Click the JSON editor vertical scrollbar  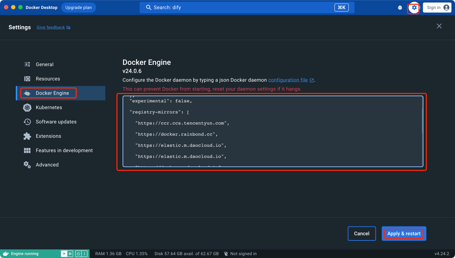point(422,120)
